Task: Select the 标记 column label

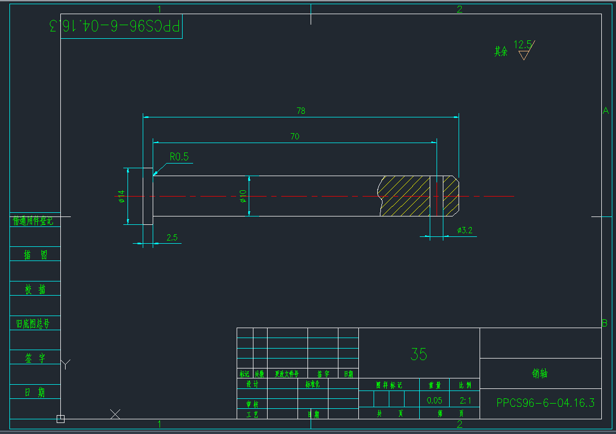Action: (245, 374)
